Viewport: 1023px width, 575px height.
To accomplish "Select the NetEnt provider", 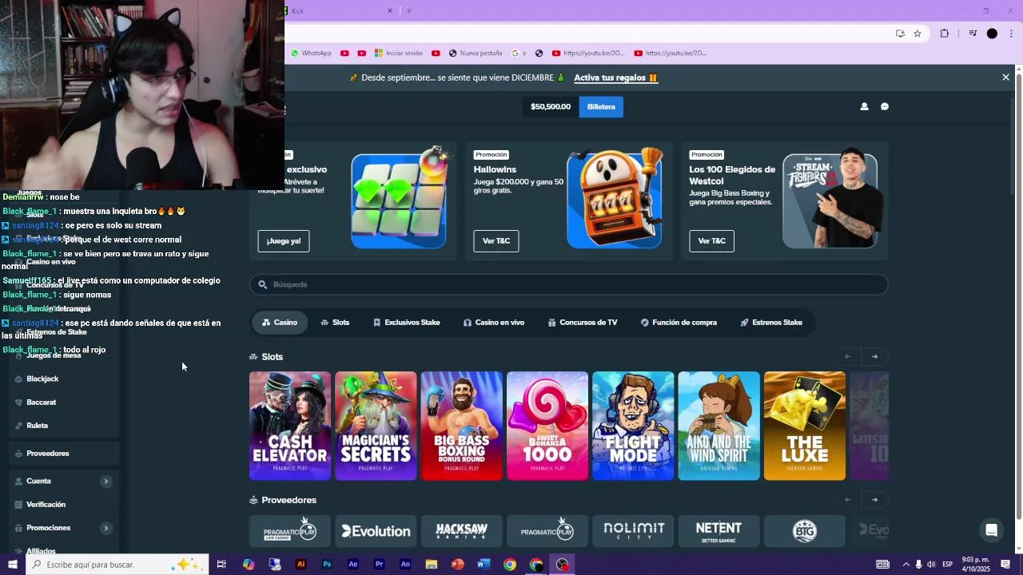I will [x=719, y=531].
